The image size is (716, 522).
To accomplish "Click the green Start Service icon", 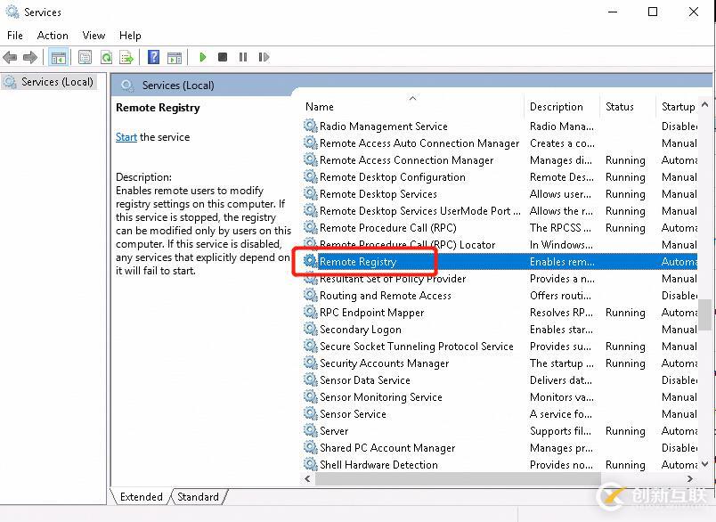I will (x=204, y=57).
